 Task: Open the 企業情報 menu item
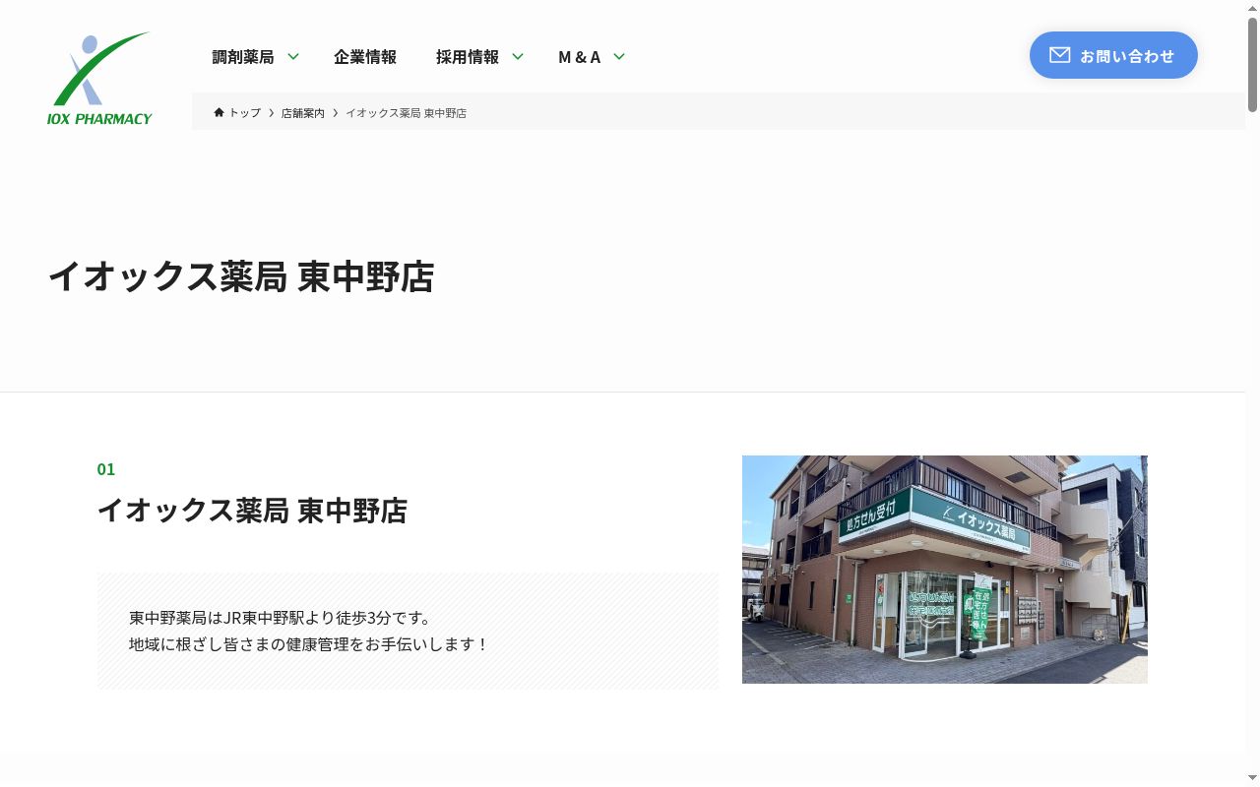[x=365, y=56]
